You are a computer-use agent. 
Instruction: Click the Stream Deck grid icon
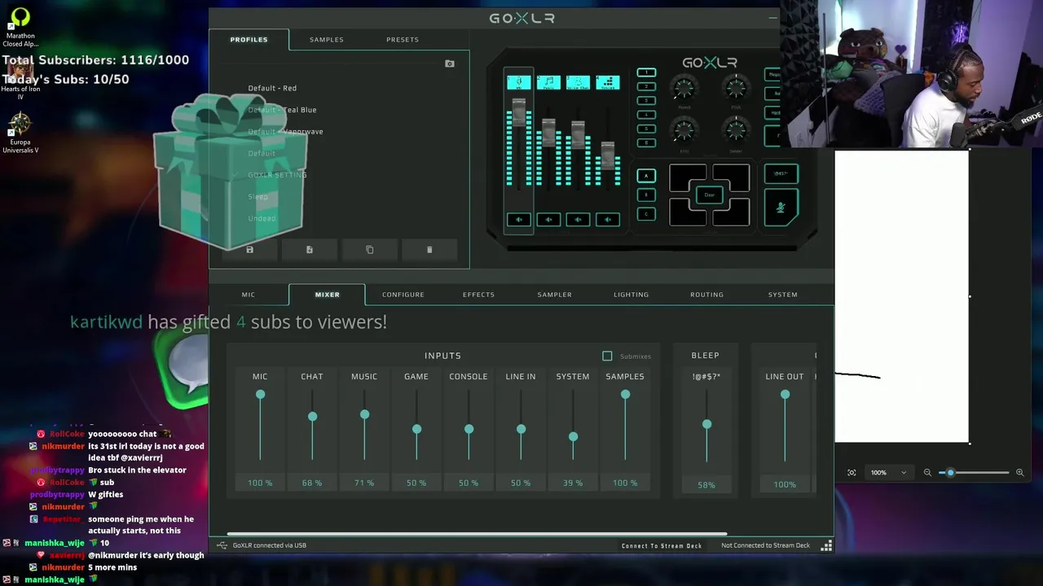pos(826,546)
